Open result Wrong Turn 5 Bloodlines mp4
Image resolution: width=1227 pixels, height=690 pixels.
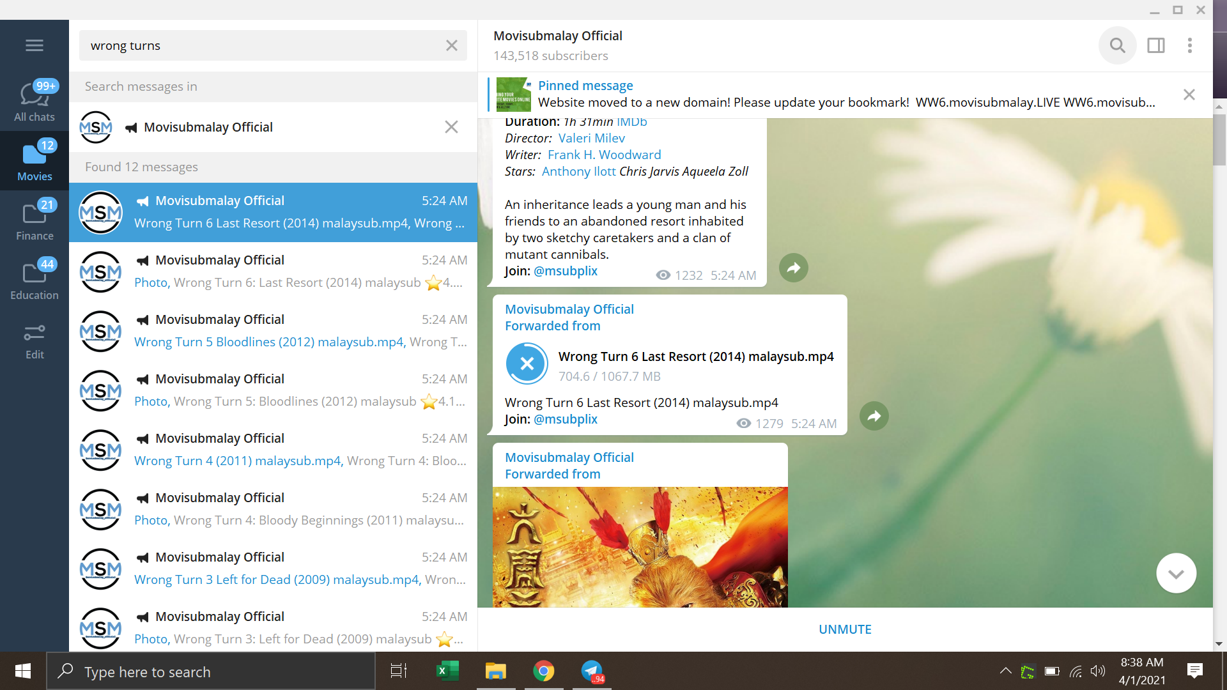(273, 331)
